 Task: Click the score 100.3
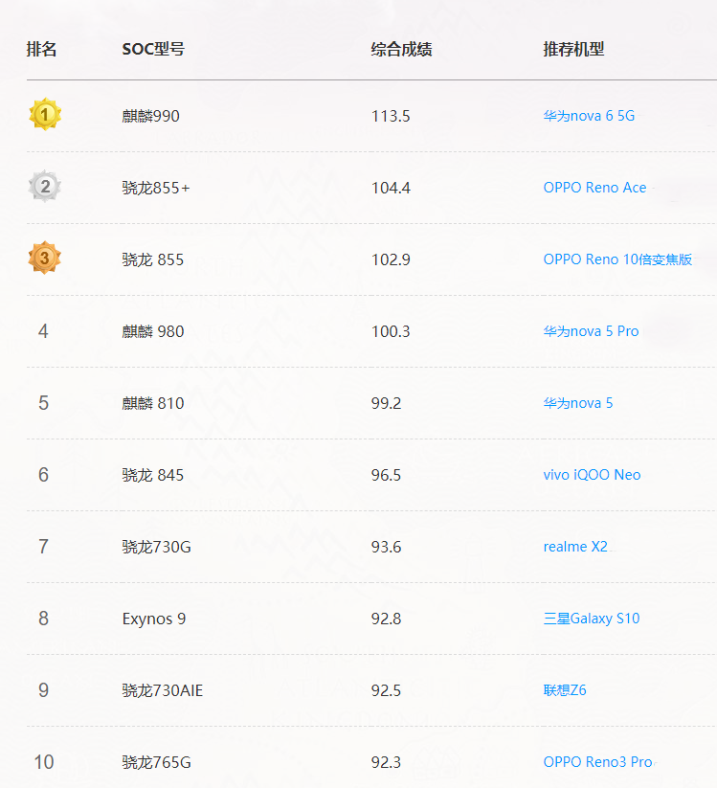pyautogui.click(x=391, y=331)
